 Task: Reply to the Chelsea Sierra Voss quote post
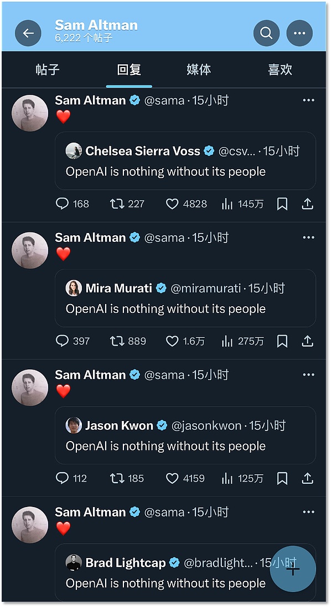tap(63, 204)
